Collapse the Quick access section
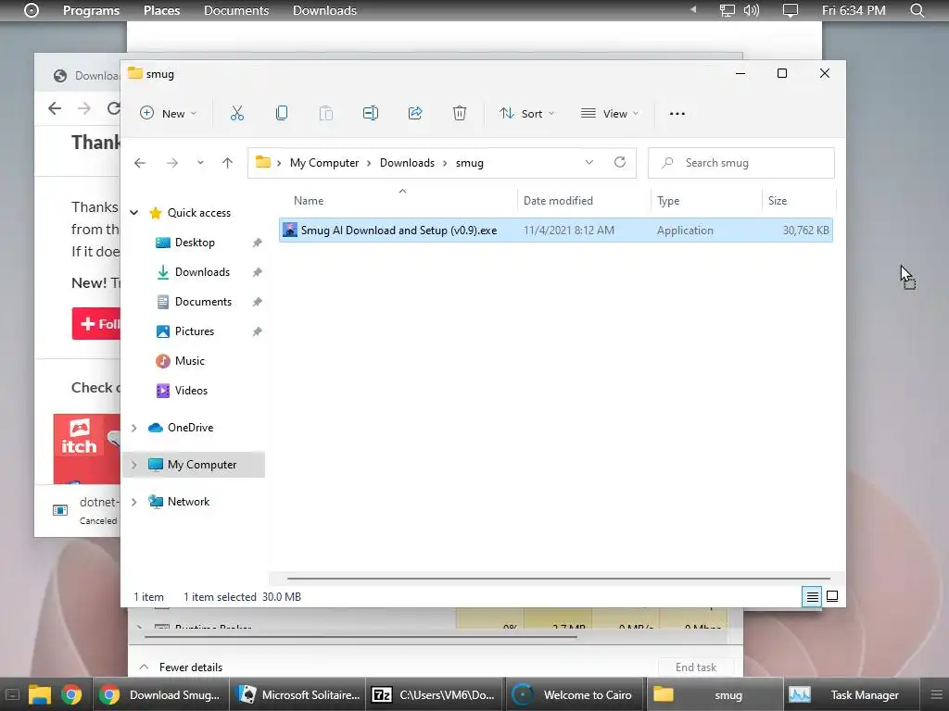This screenshot has height=711, width=949. [133, 213]
